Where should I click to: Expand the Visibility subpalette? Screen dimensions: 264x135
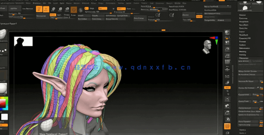(243, 55)
